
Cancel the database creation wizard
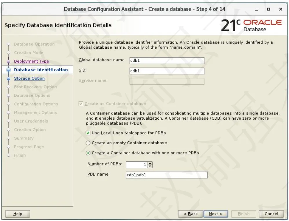[271, 214]
